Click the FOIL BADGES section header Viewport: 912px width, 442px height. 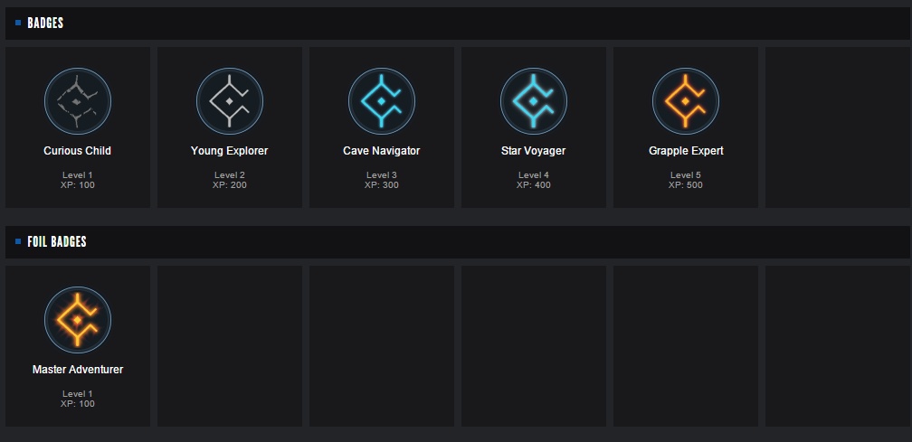click(x=57, y=241)
